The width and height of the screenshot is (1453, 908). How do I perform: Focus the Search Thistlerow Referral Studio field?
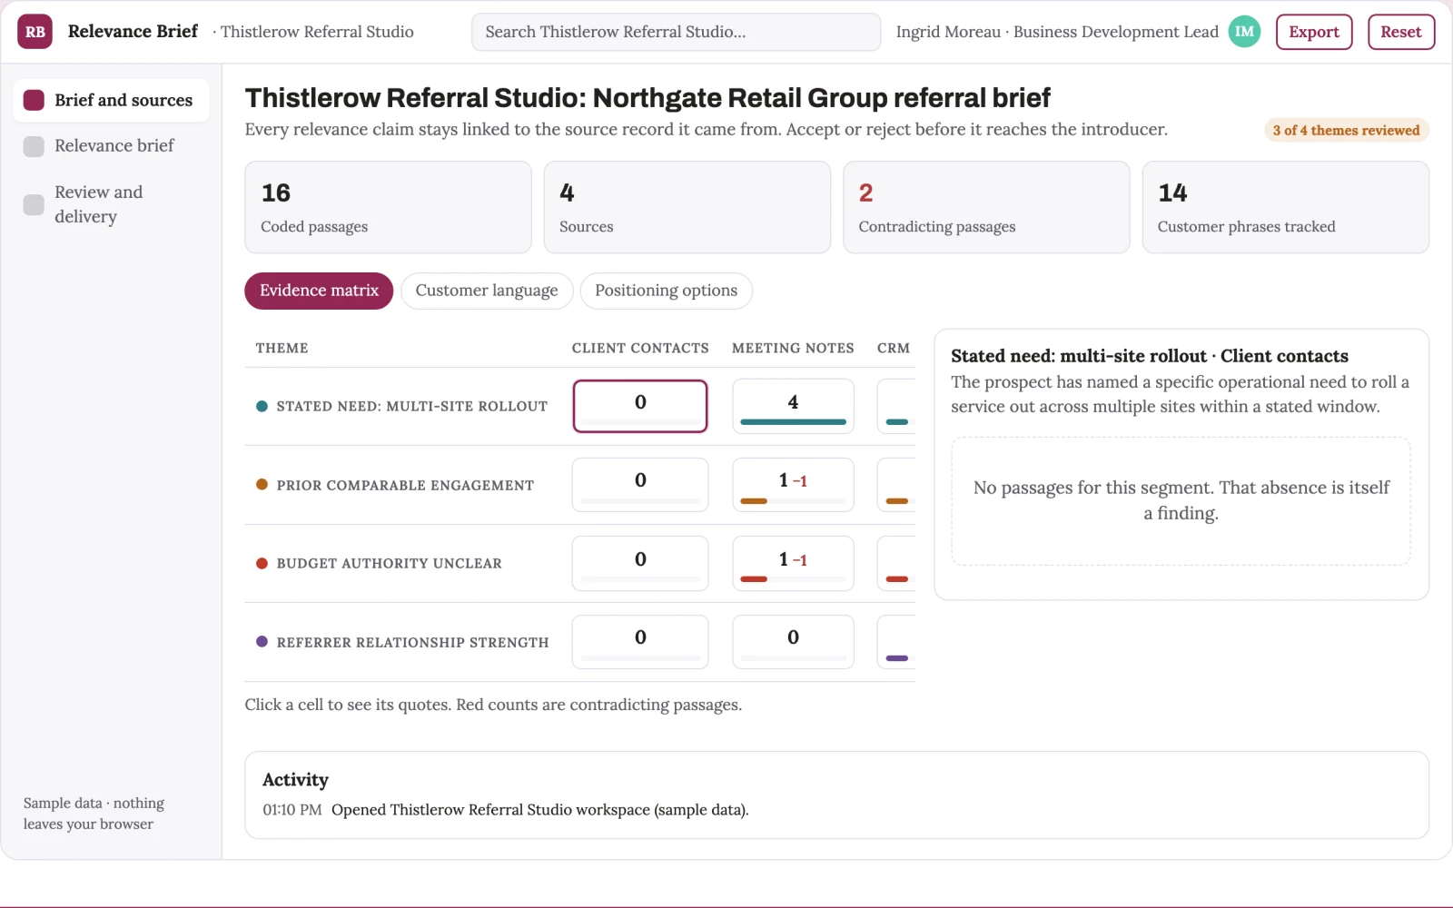(x=676, y=32)
